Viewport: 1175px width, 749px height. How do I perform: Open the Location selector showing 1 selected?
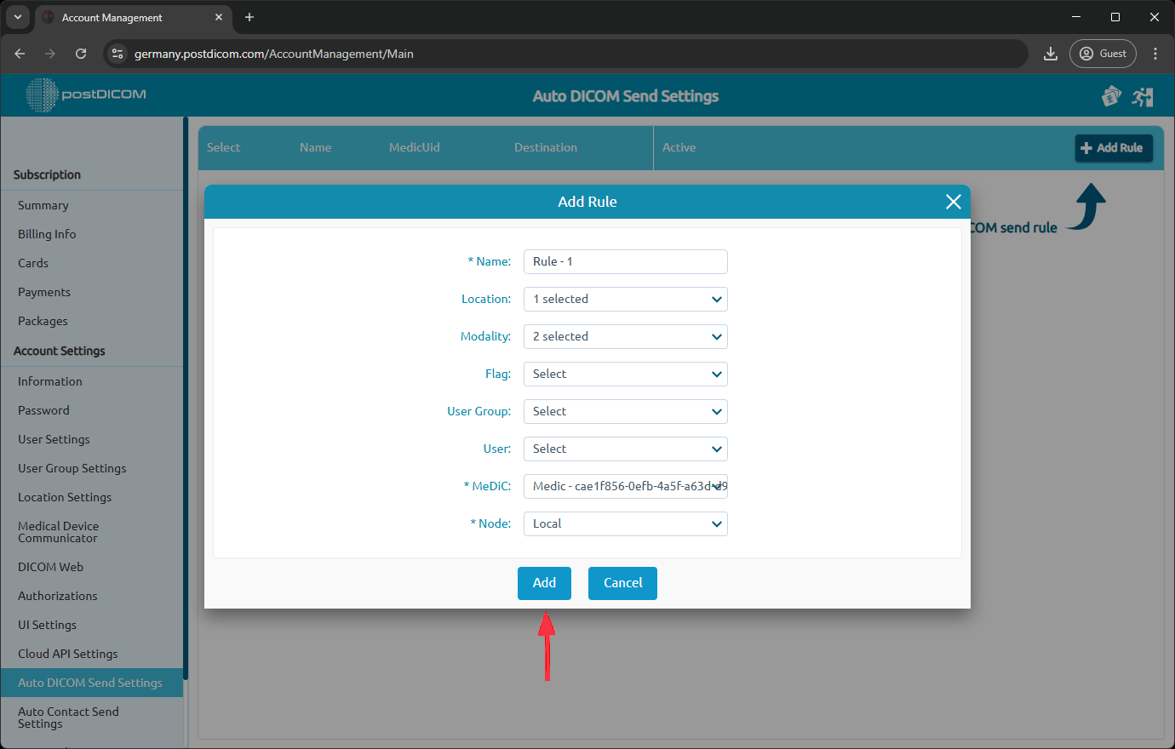click(626, 299)
